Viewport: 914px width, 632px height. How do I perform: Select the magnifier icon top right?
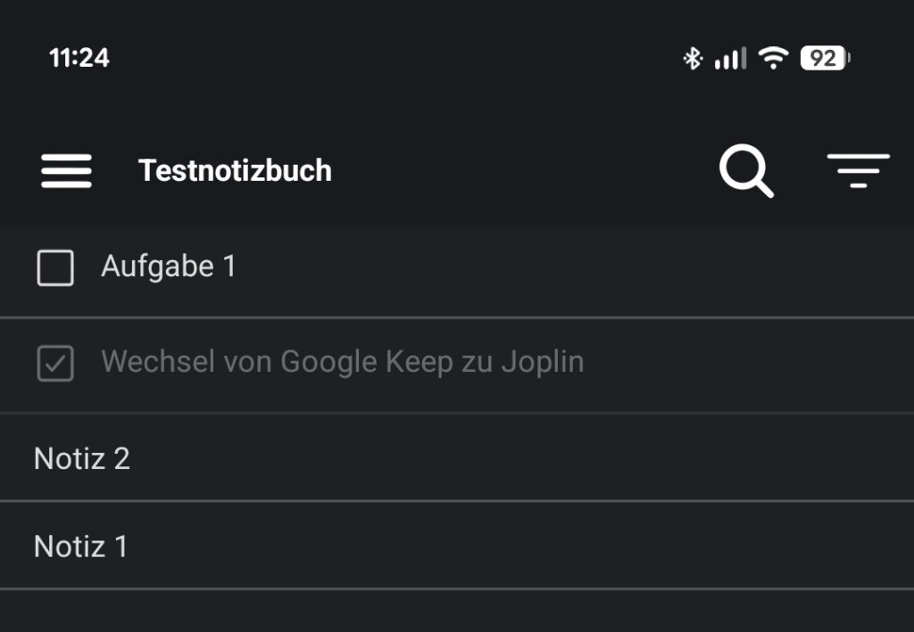pos(746,171)
